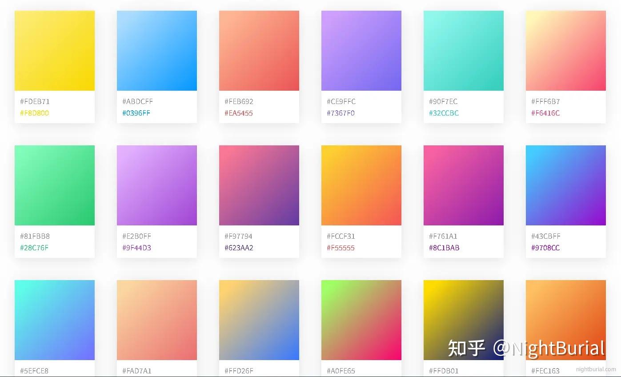
Task: Select the aqua #5EFCE8 gradient swatch
Action: click(54, 320)
